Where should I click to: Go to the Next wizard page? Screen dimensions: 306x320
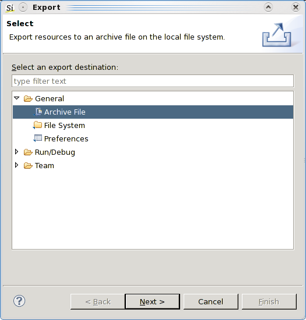click(x=153, y=301)
